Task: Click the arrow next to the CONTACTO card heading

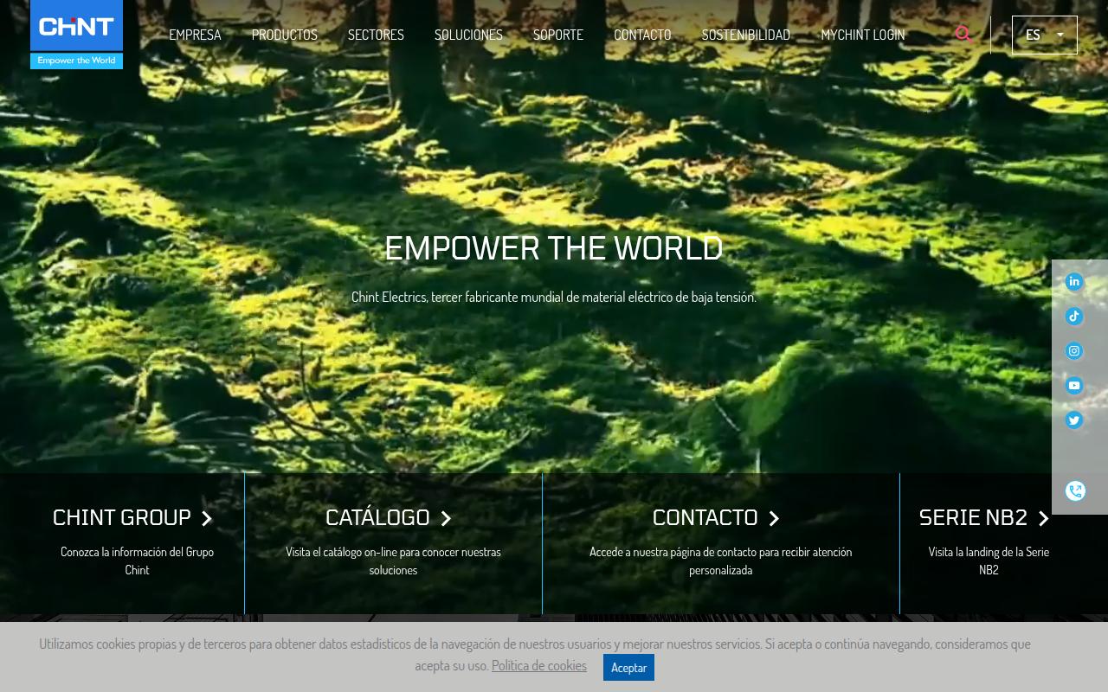Action: point(774,518)
